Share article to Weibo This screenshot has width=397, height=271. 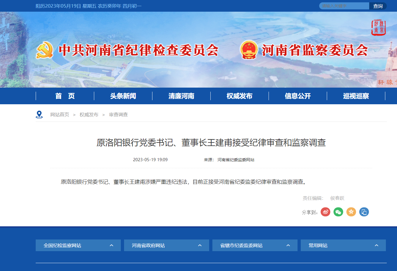[325, 212]
